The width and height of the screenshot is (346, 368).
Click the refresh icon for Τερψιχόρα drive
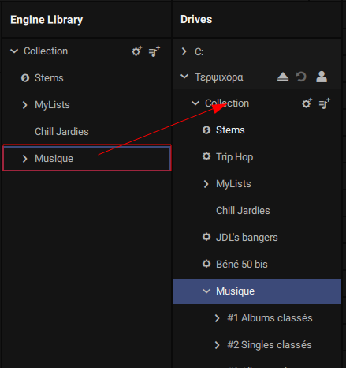click(301, 77)
